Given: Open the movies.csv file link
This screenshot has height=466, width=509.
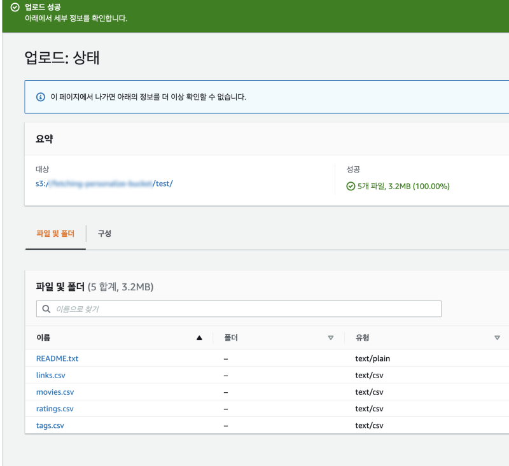Looking at the screenshot, I should (55, 392).
